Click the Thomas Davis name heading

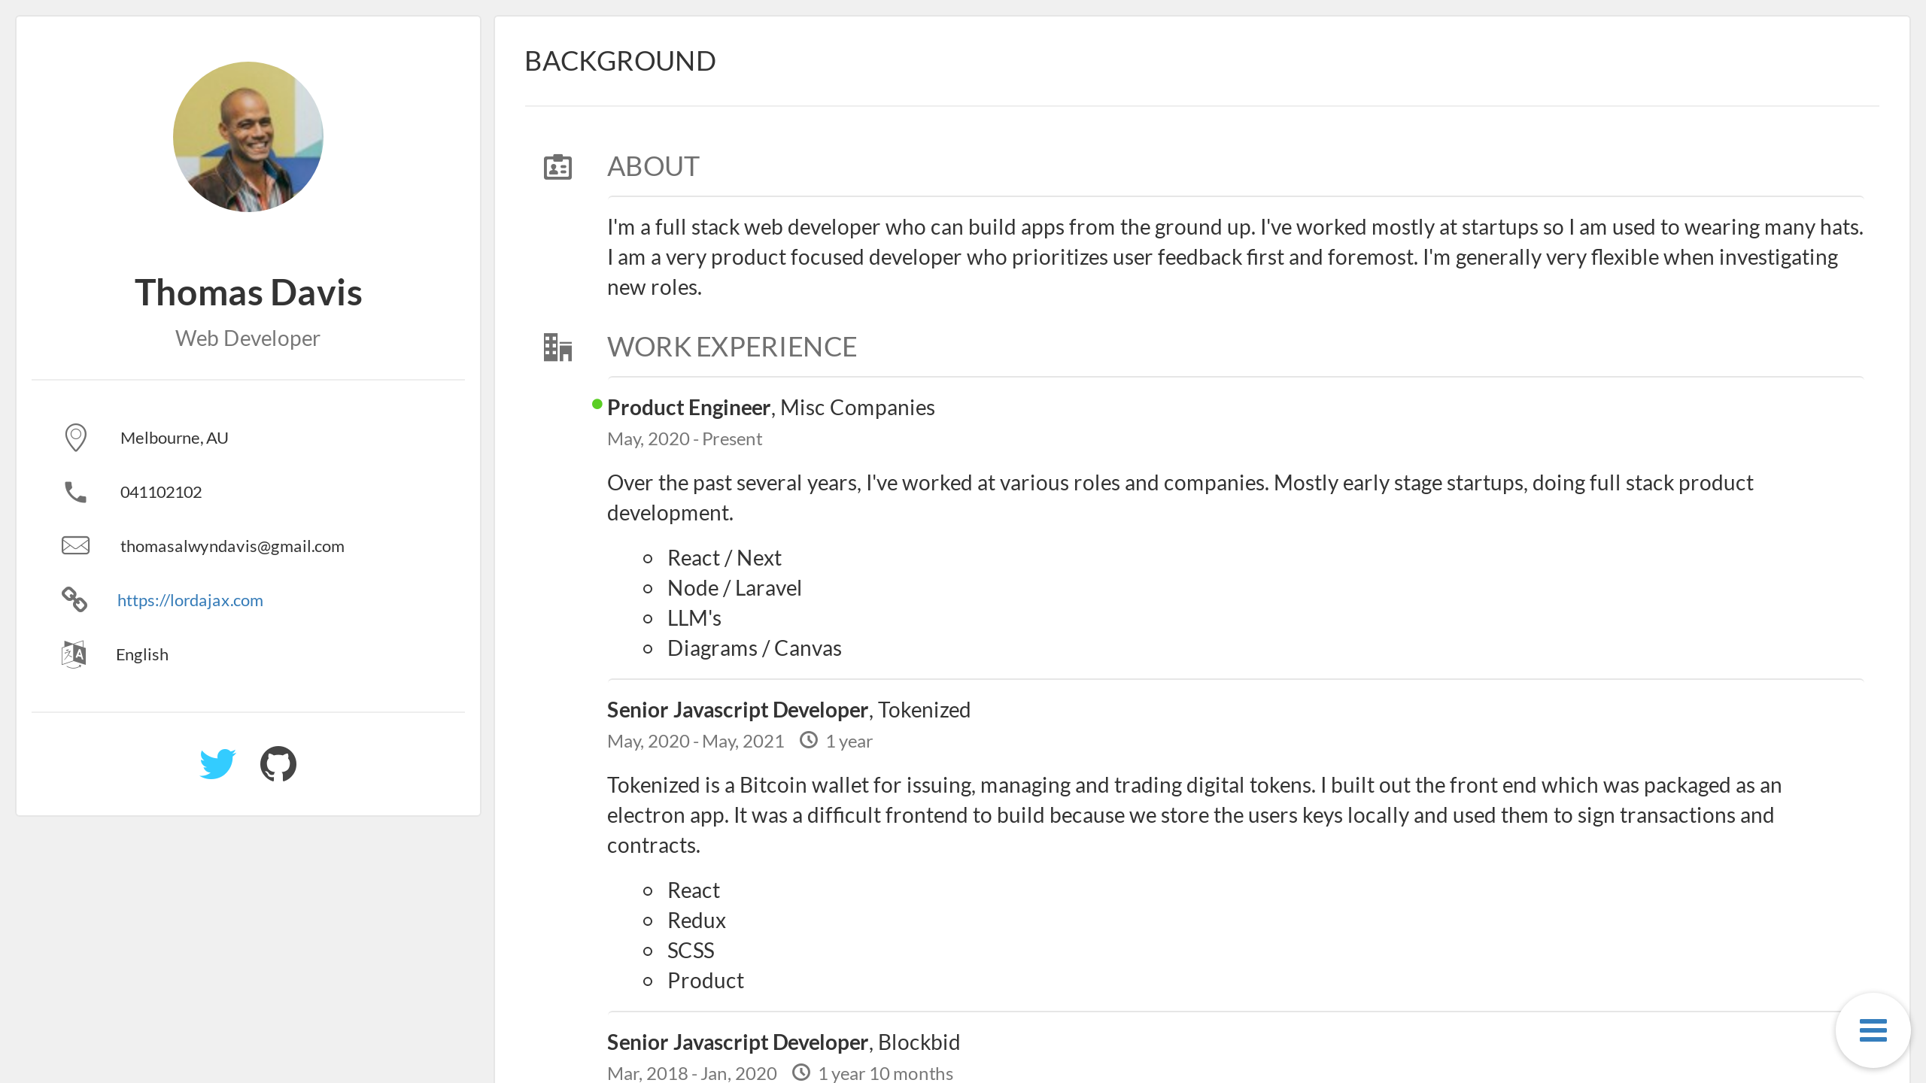(248, 293)
